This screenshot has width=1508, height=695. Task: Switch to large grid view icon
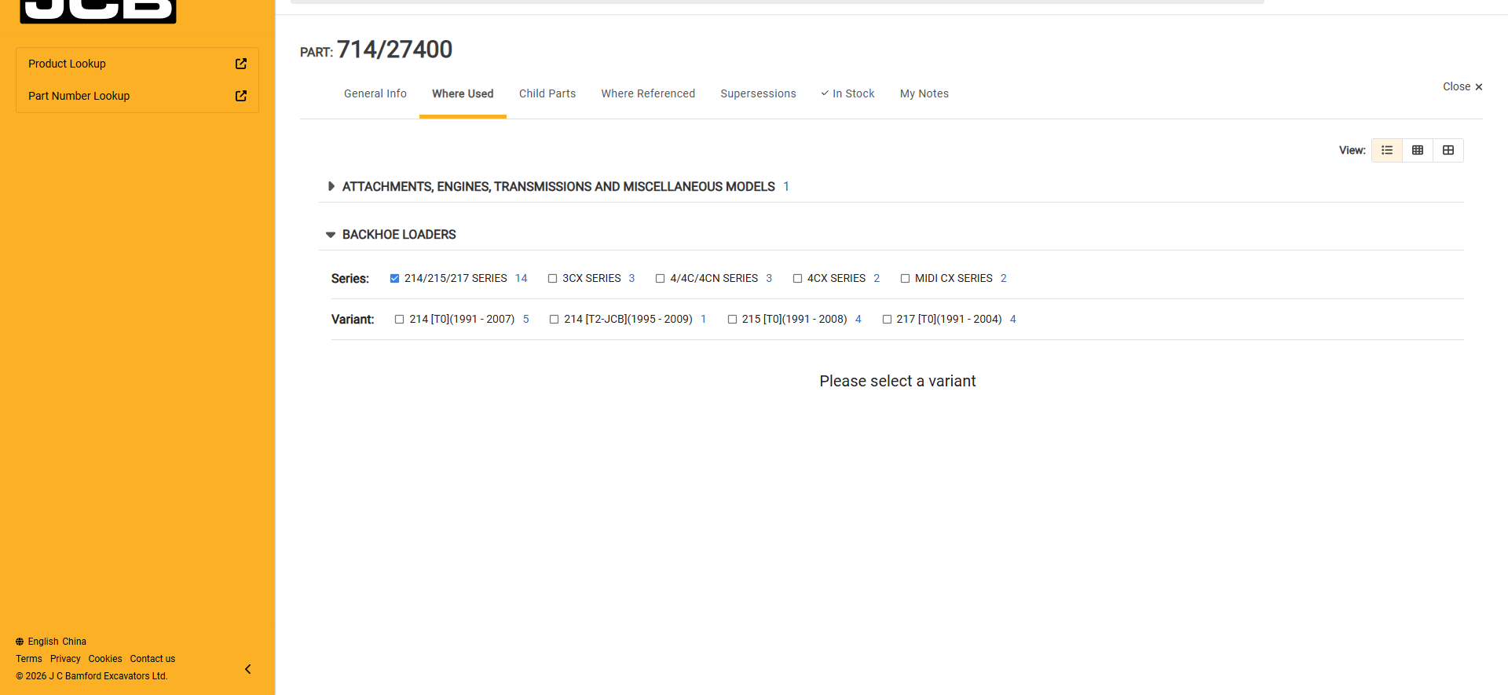[1448, 150]
